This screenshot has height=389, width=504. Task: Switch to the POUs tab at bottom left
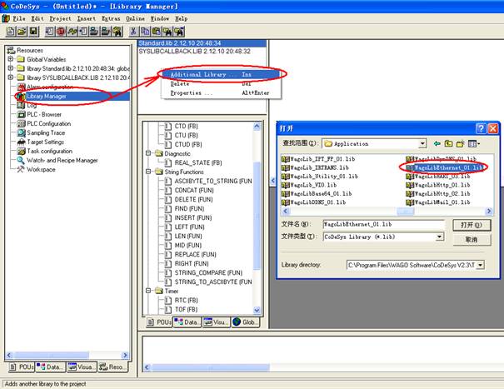click(22, 367)
